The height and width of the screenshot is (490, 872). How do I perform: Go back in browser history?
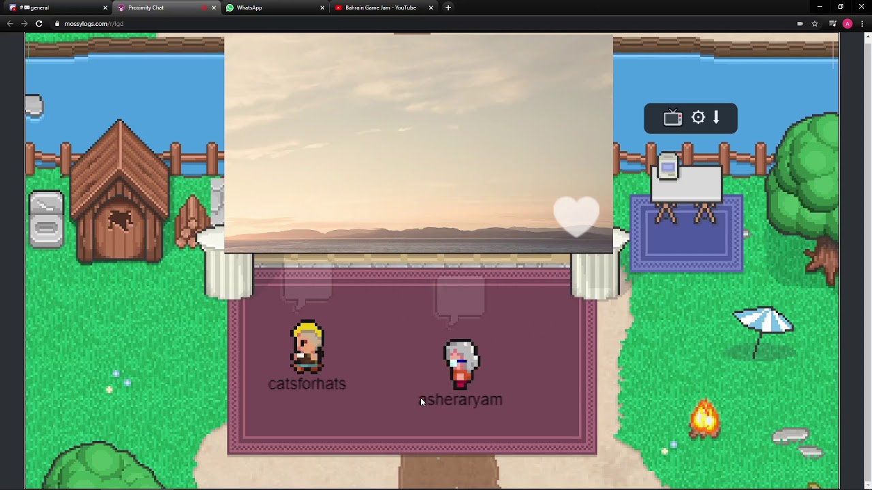[10, 24]
